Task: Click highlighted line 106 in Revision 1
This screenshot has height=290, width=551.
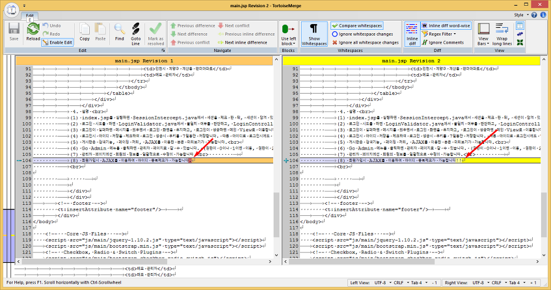Action: point(153,161)
